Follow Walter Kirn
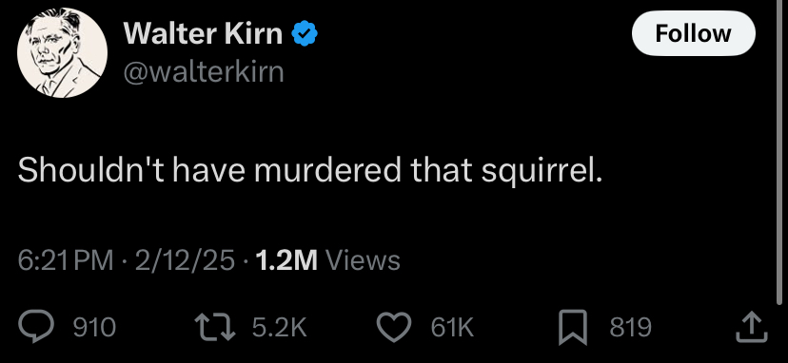 pyautogui.click(x=693, y=33)
